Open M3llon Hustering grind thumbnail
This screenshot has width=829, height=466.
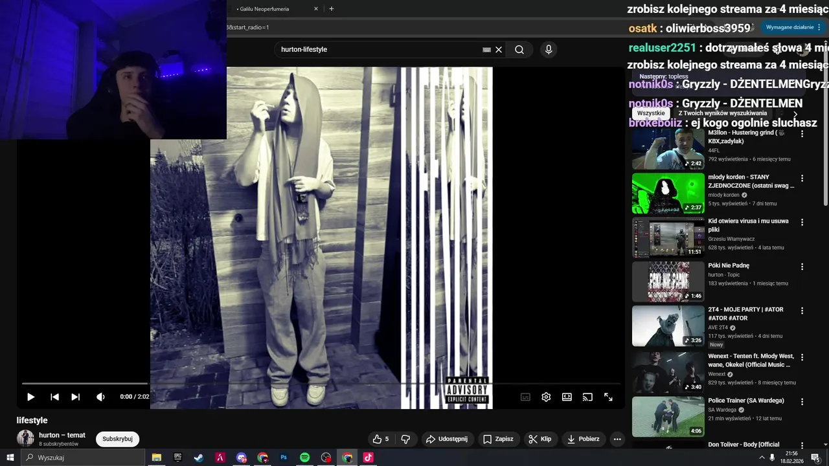[668, 148]
